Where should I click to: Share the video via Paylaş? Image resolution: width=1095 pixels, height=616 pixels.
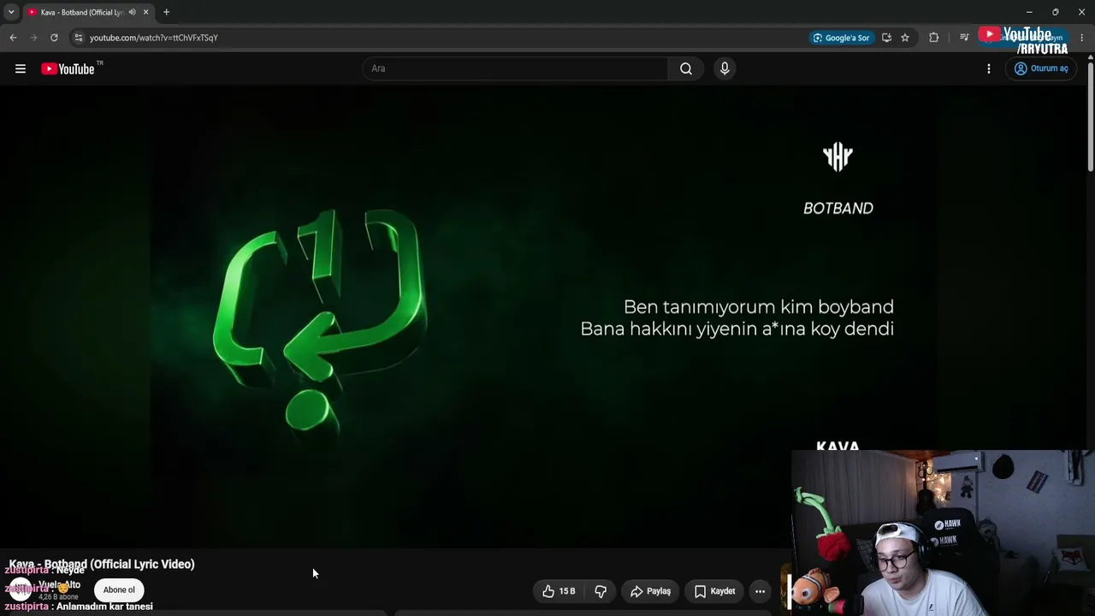[650, 591]
